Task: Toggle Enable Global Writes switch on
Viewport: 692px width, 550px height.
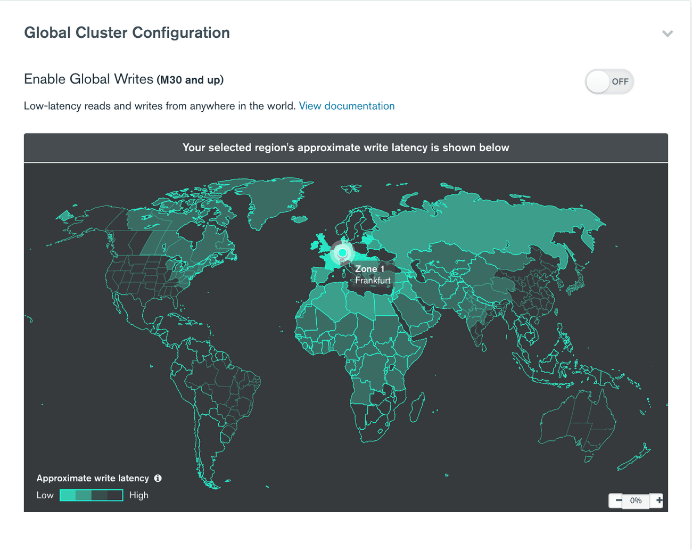Action: [609, 81]
